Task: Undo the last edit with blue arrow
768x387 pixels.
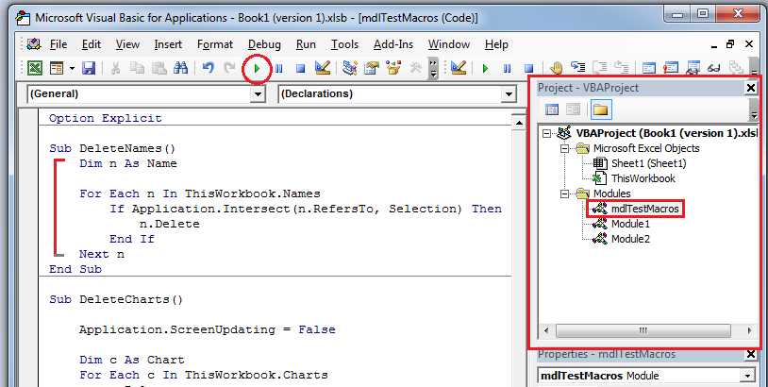Action: (x=209, y=68)
